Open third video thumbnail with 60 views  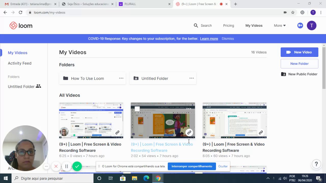pos(235,120)
